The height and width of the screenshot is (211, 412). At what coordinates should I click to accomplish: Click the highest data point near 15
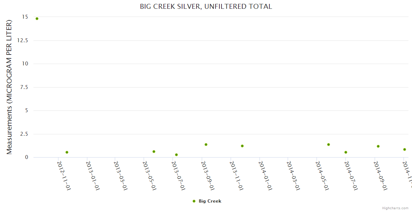coord(37,19)
